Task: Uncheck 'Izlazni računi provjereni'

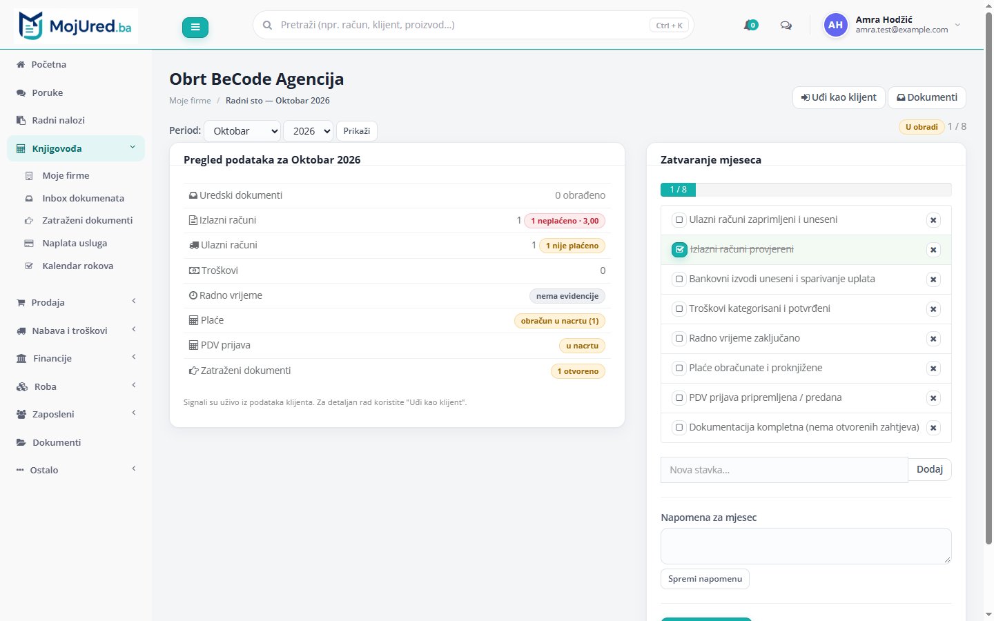Action: [x=679, y=250]
